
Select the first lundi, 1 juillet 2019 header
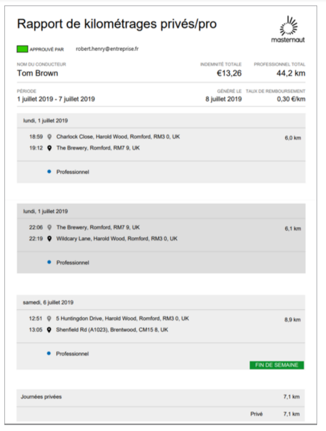(x=161, y=121)
